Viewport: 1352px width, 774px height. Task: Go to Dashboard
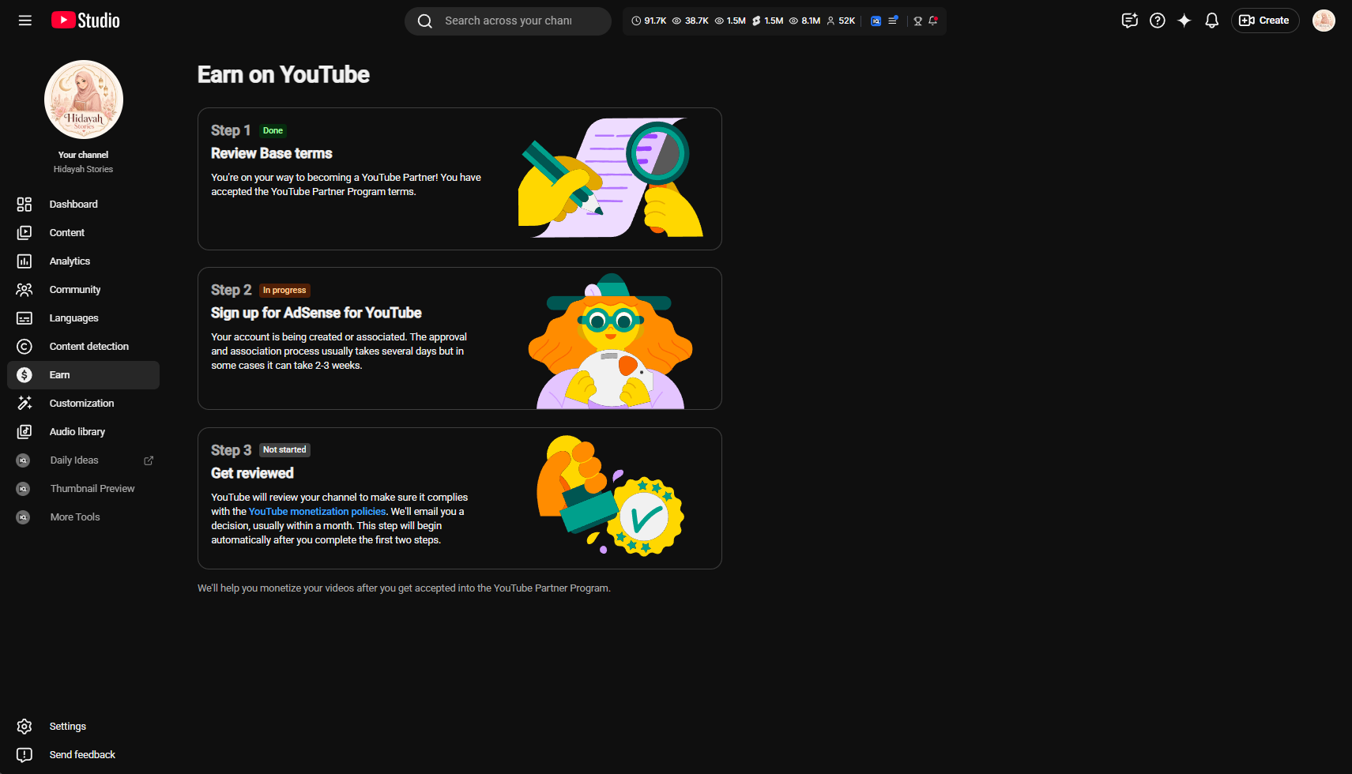tap(83, 205)
